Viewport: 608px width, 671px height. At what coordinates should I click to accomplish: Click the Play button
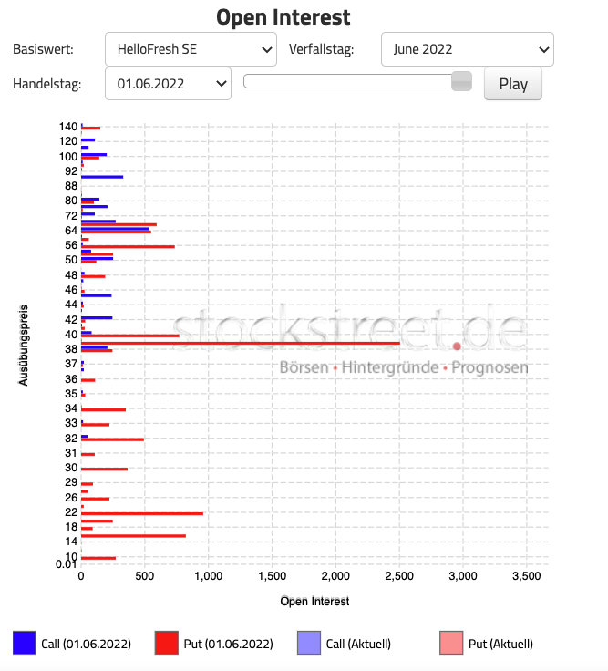[x=513, y=84]
